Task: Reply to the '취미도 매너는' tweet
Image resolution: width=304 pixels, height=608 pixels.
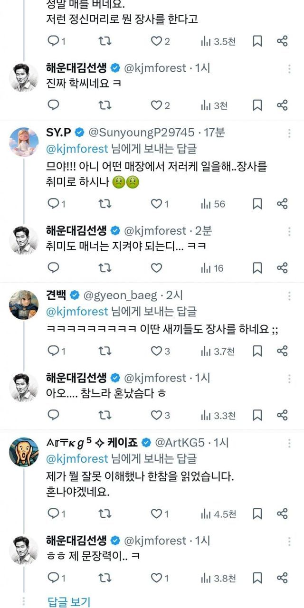Action: pos(54,268)
